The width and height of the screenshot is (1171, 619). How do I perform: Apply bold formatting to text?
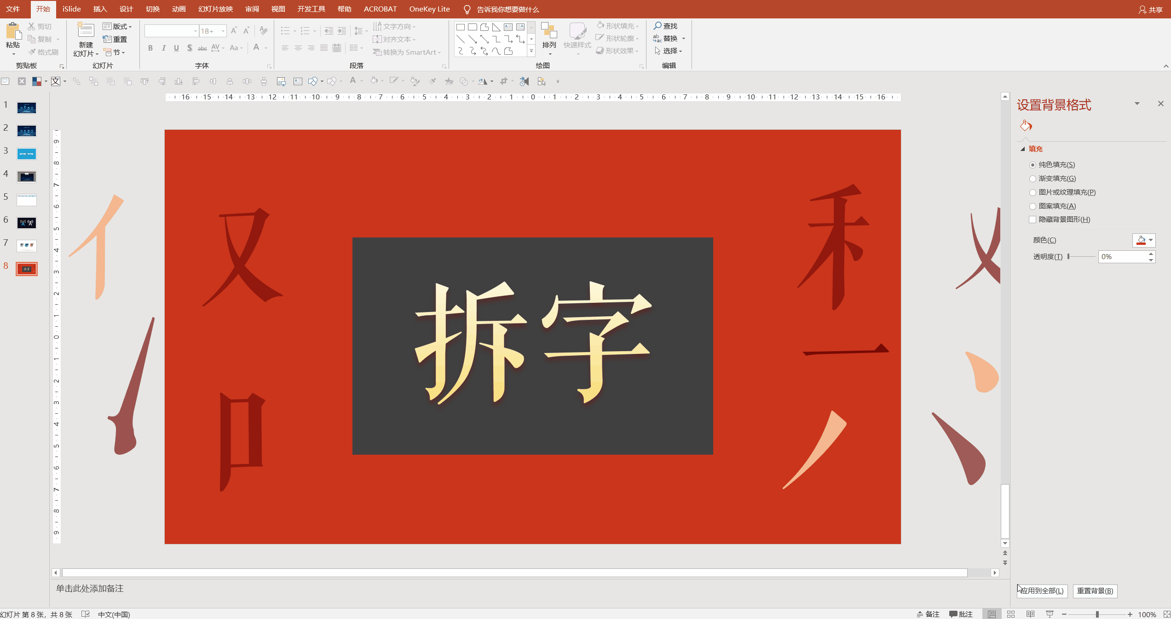[x=150, y=47]
